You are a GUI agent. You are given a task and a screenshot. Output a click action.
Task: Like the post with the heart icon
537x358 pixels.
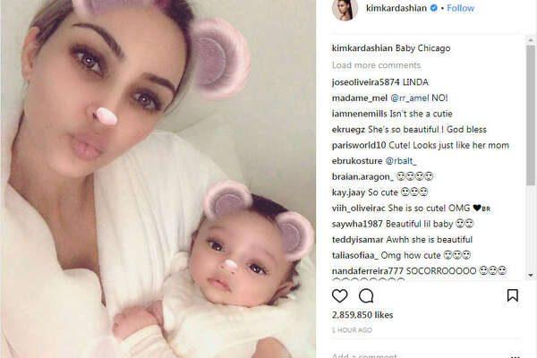[x=339, y=295]
